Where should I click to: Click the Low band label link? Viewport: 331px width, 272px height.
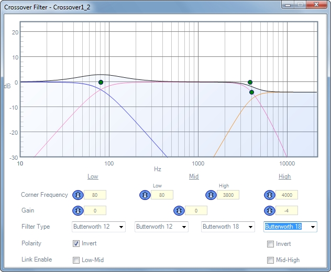pyautogui.click(x=93, y=176)
